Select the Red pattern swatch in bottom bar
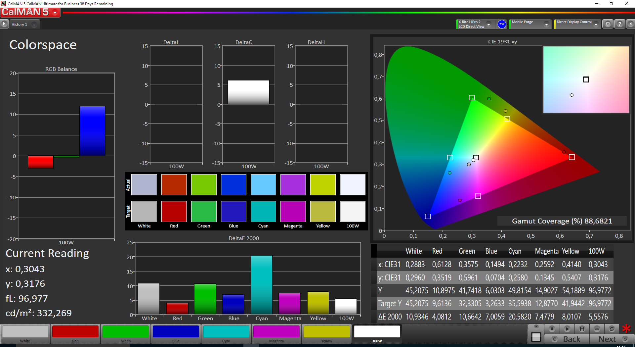Viewport: 635px width, 347px height. click(x=75, y=334)
